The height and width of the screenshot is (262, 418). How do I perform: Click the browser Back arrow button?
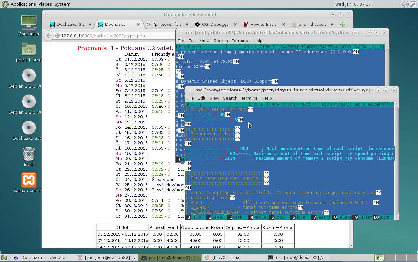(48, 36)
